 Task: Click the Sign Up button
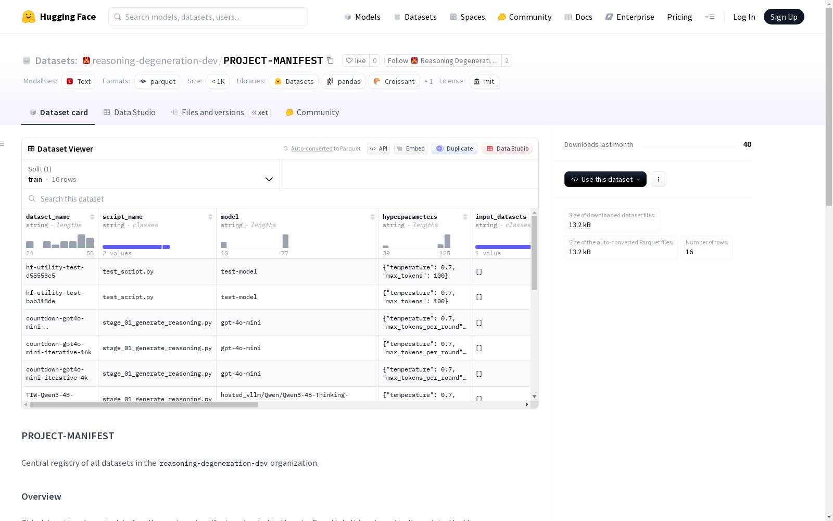[784, 17]
